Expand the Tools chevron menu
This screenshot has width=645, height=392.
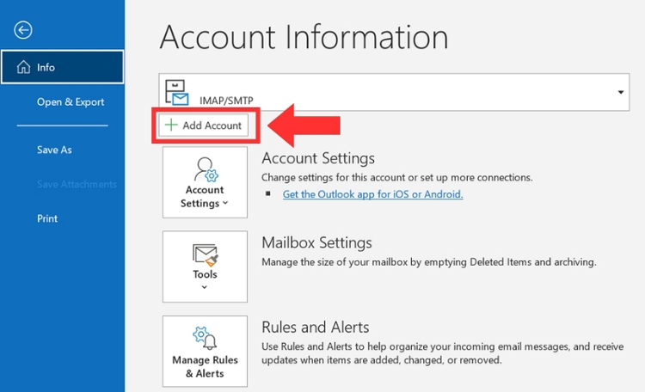pos(205,287)
